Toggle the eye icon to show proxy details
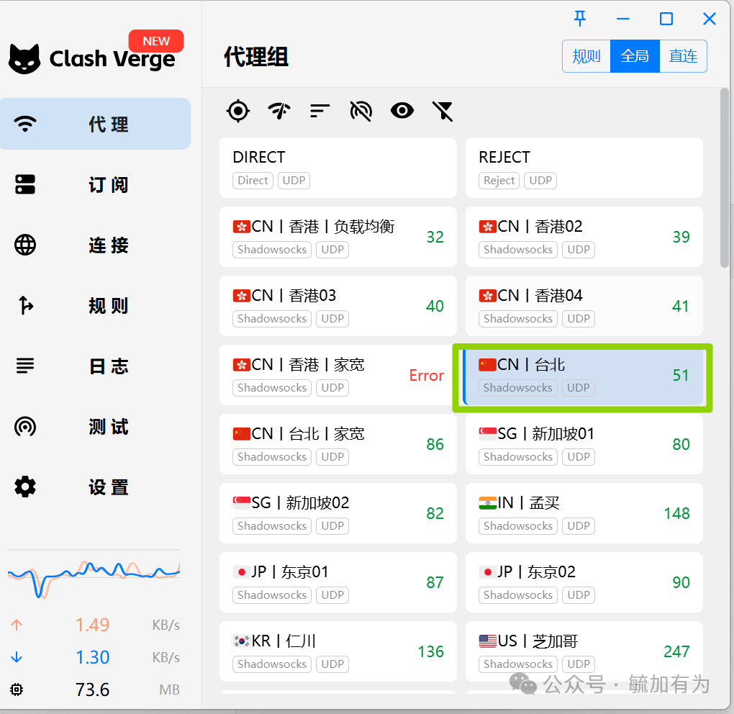The width and height of the screenshot is (734, 714). point(402,111)
